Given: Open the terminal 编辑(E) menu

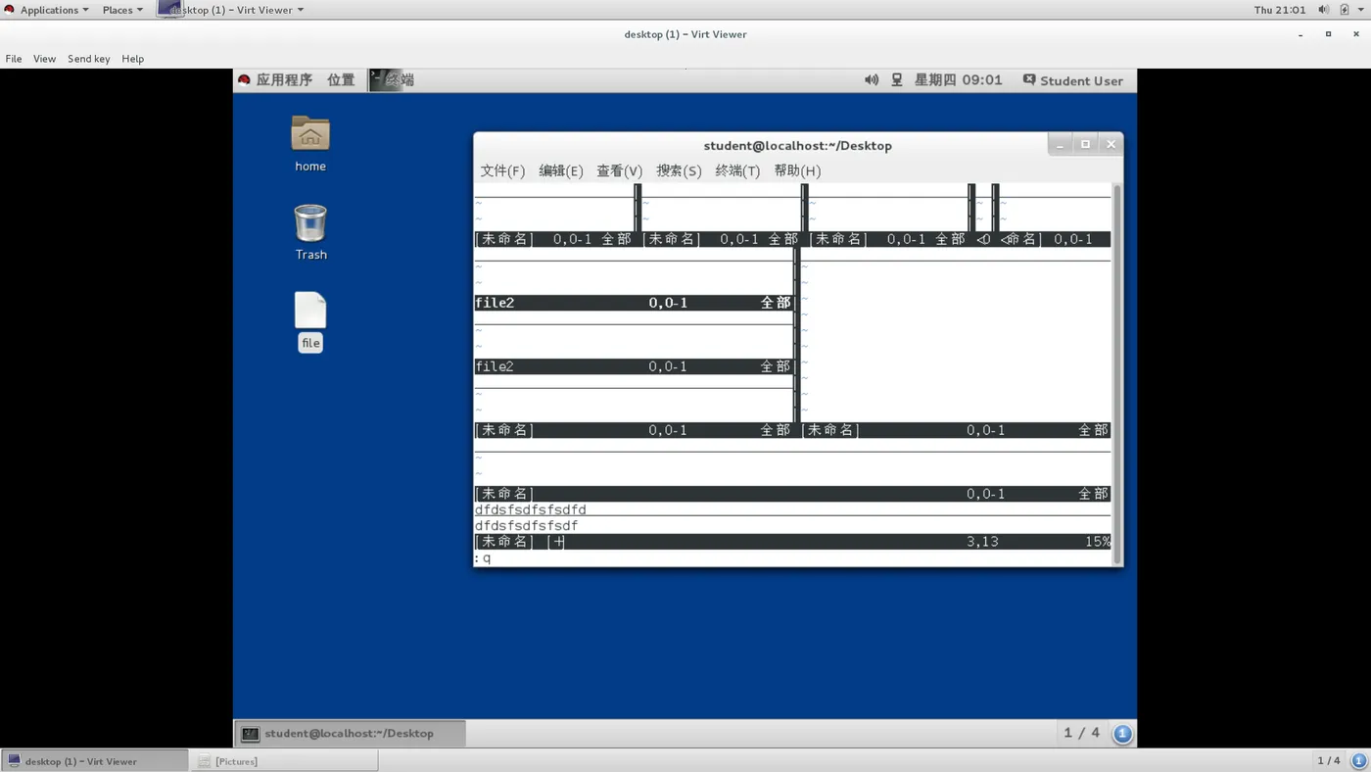Looking at the screenshot, I should (x=561, y=170).
